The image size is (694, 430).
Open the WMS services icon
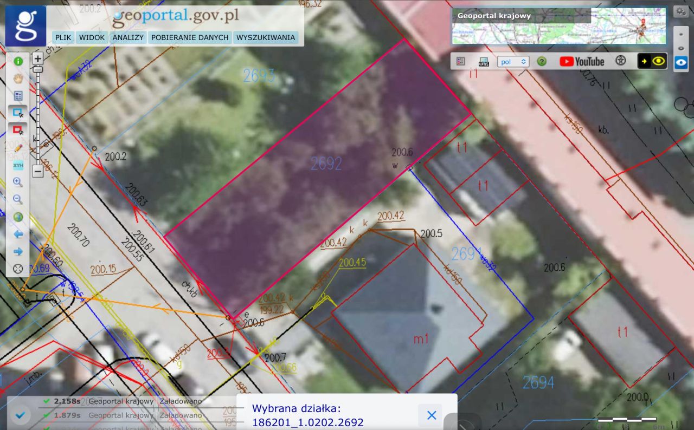[484, 61]
